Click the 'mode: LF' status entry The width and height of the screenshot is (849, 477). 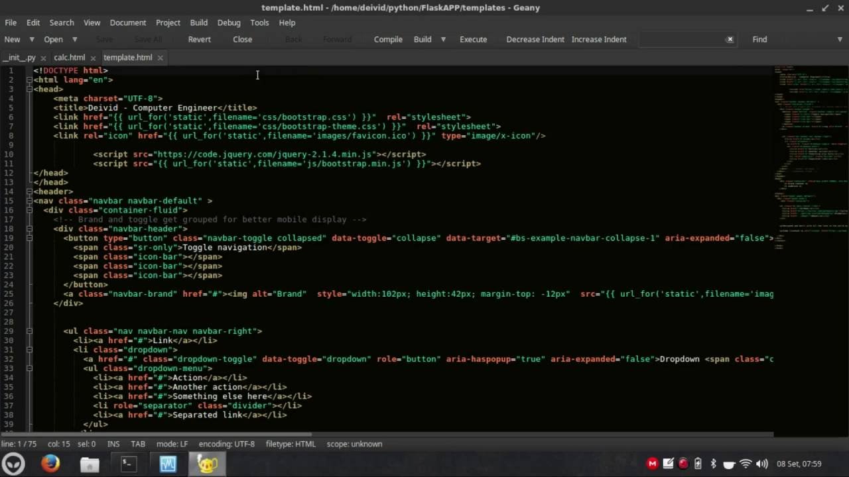point(172,444)
